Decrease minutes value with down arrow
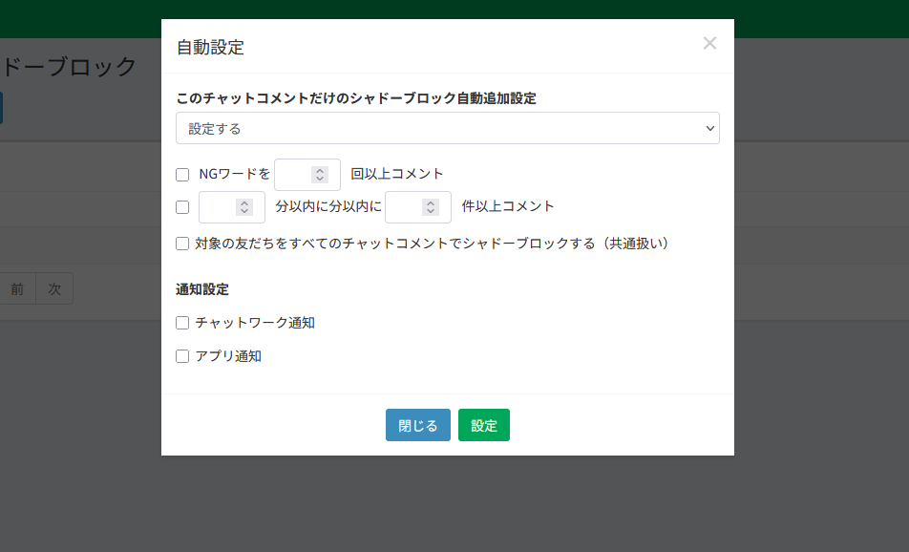909x552 pixels. pyautogui.click(x=244, y=211)
